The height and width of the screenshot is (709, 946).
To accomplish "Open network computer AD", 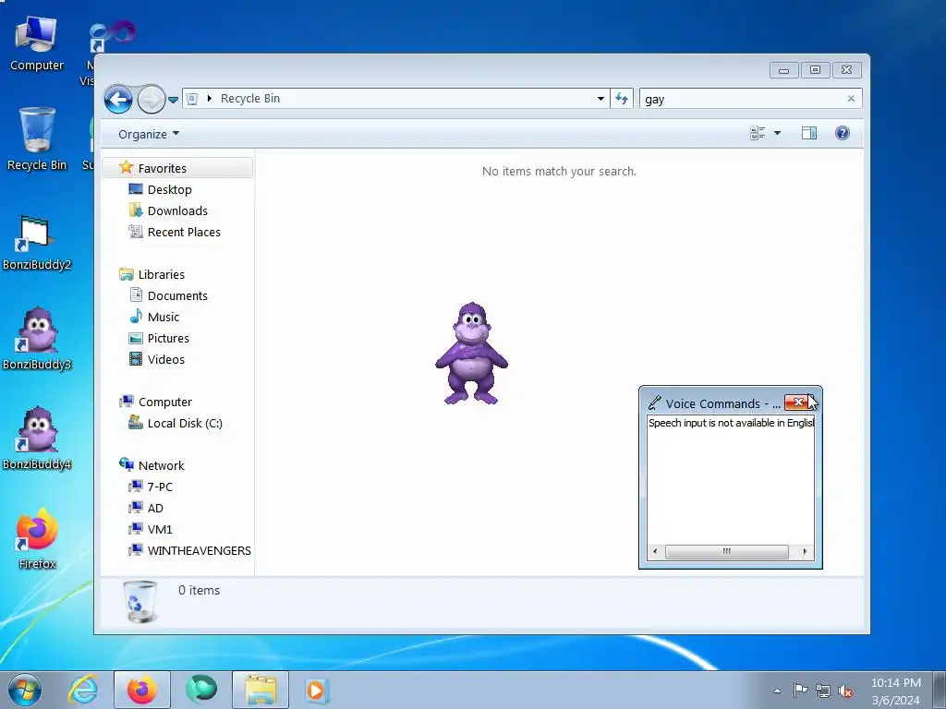I will [x=155, y=509].
